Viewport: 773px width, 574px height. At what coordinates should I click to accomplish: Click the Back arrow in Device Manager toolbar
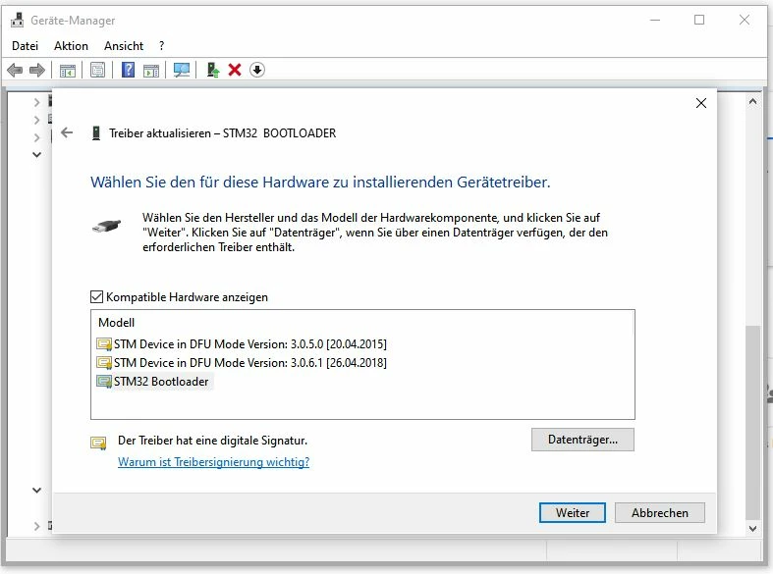pyautogui.click(x=16, y=70)
